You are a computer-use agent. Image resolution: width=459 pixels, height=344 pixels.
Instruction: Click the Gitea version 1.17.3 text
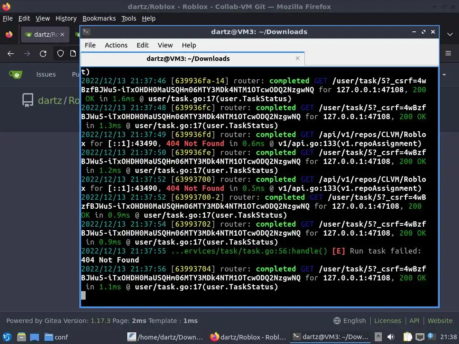pos(100,321)
